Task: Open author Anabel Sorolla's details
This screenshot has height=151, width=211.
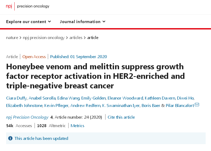Action: tap(42, 98)
